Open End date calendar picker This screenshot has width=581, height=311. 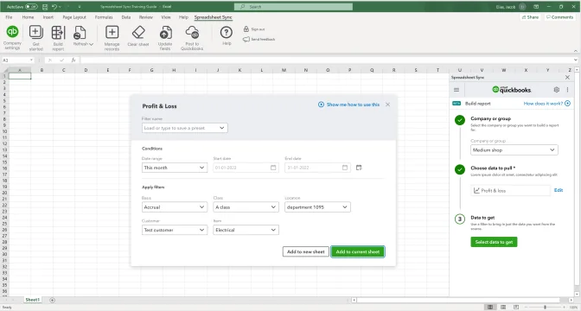point(345,168)
